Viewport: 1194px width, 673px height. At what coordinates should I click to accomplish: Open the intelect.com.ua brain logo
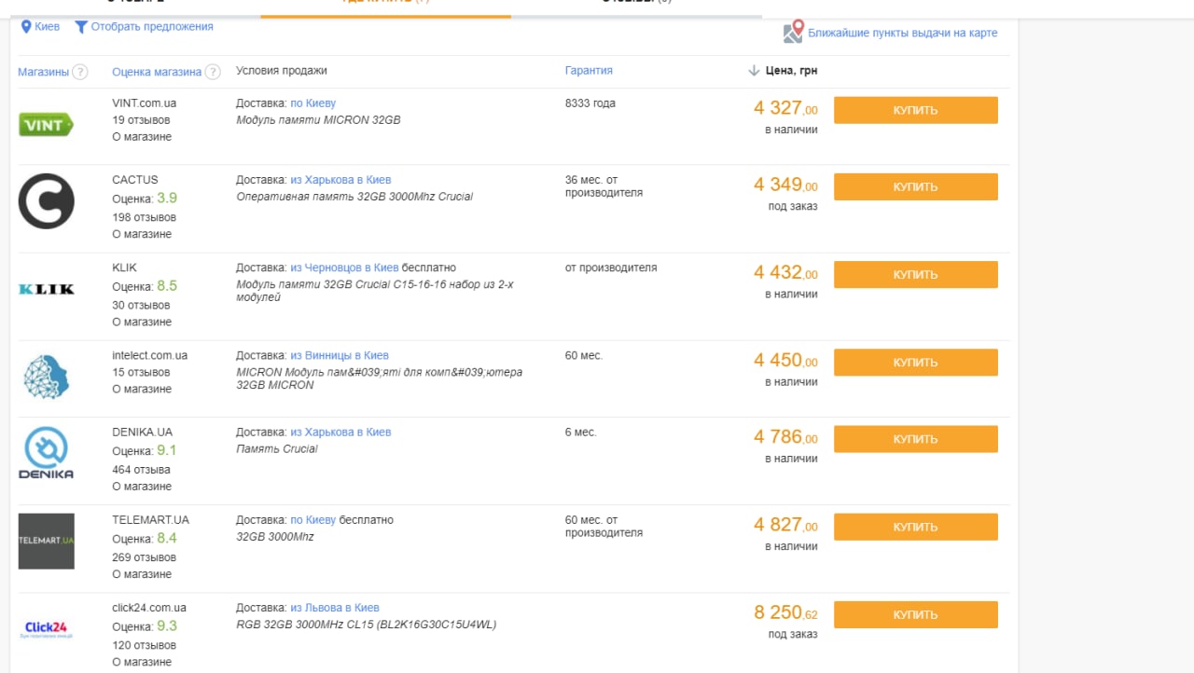click(x=47, y=377)
